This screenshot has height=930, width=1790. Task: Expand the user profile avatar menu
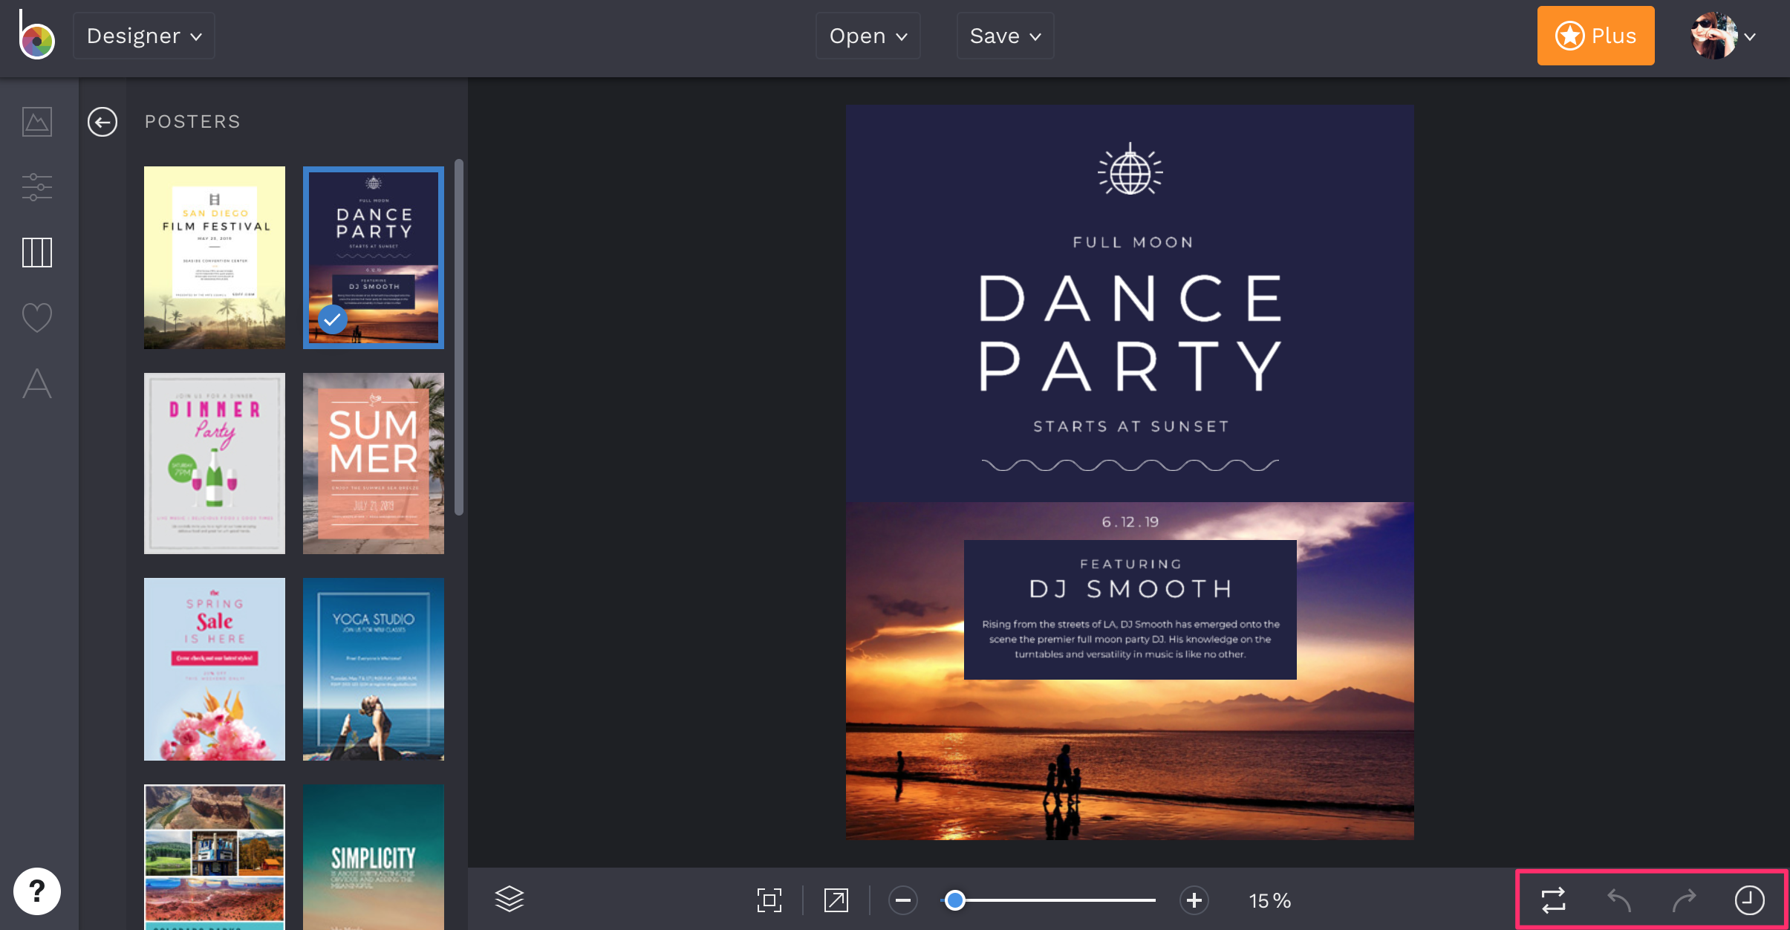pyautogui.click(x=1723, y=36)
